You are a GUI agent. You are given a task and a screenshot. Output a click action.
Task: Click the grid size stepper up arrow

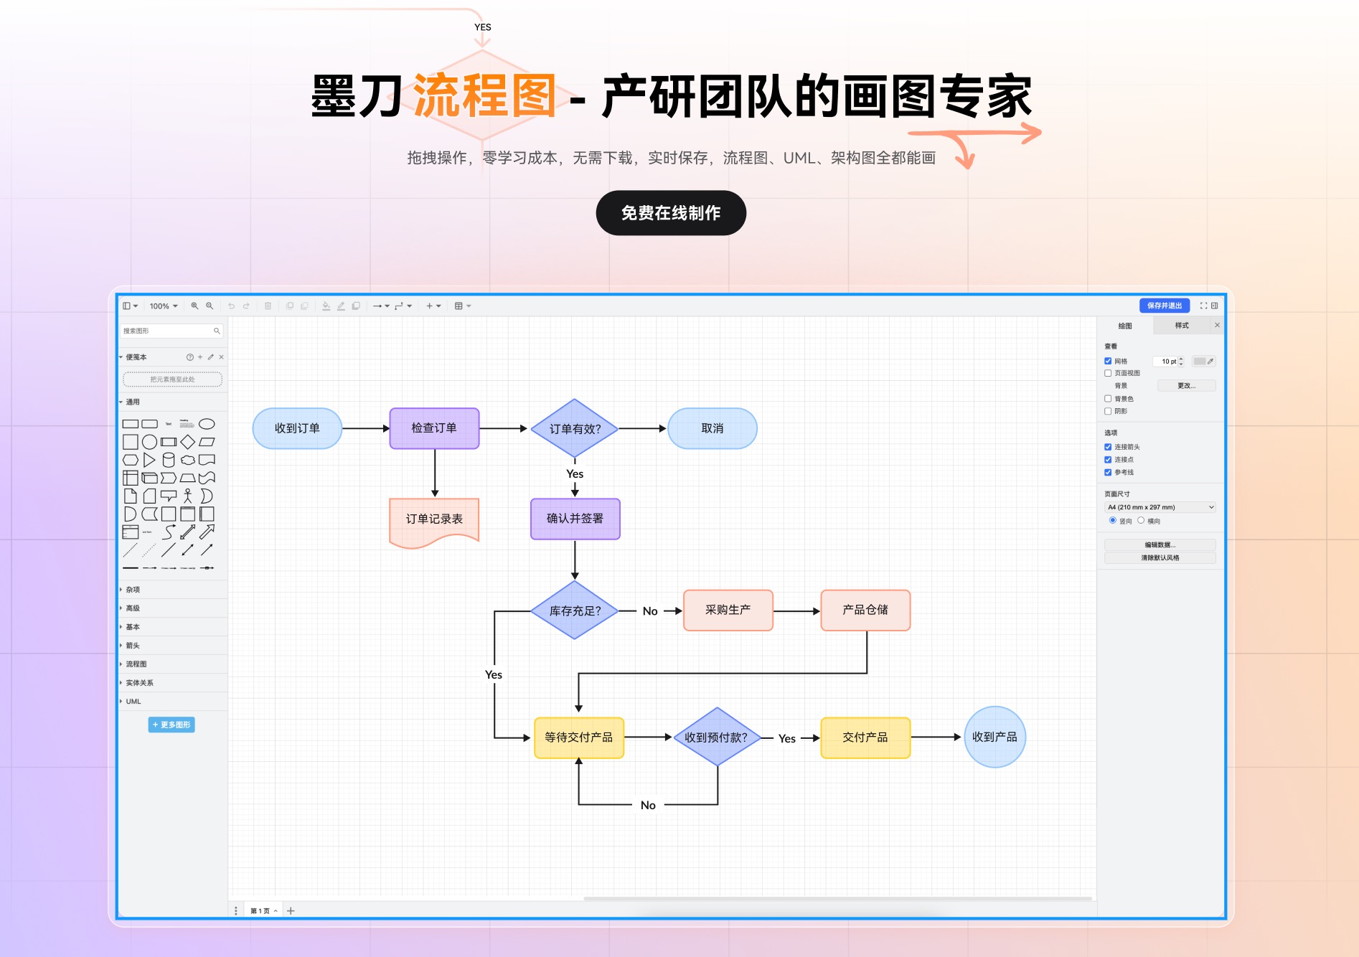tap(1181, 359)
